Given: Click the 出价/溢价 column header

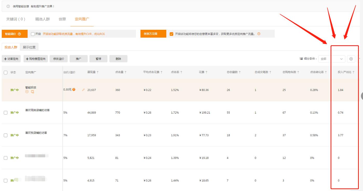Looking at the screenshot, I should tap(69, 72).
